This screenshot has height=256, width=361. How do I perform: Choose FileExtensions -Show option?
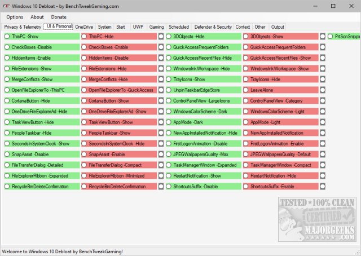click(42, 69)
